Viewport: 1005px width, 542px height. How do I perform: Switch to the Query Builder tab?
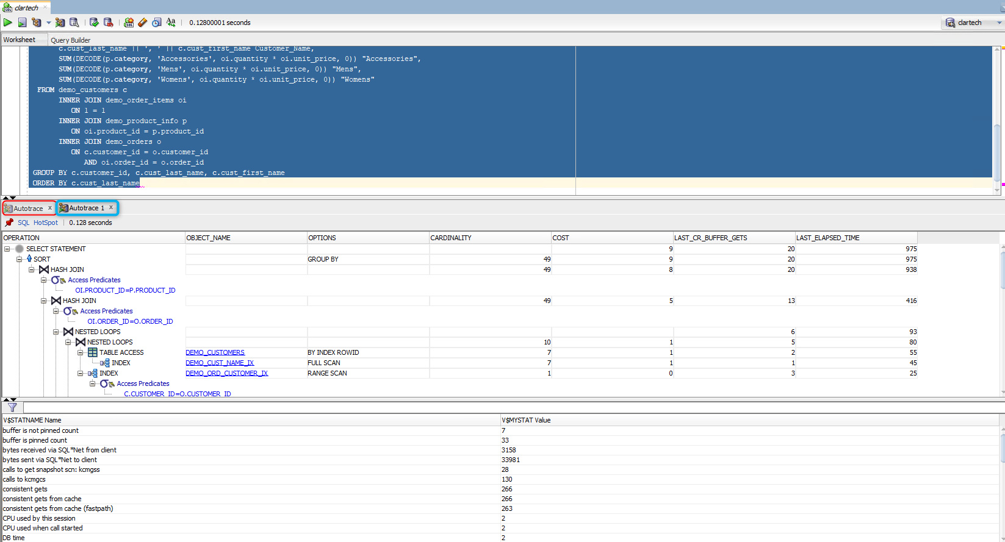click(70, 40)
